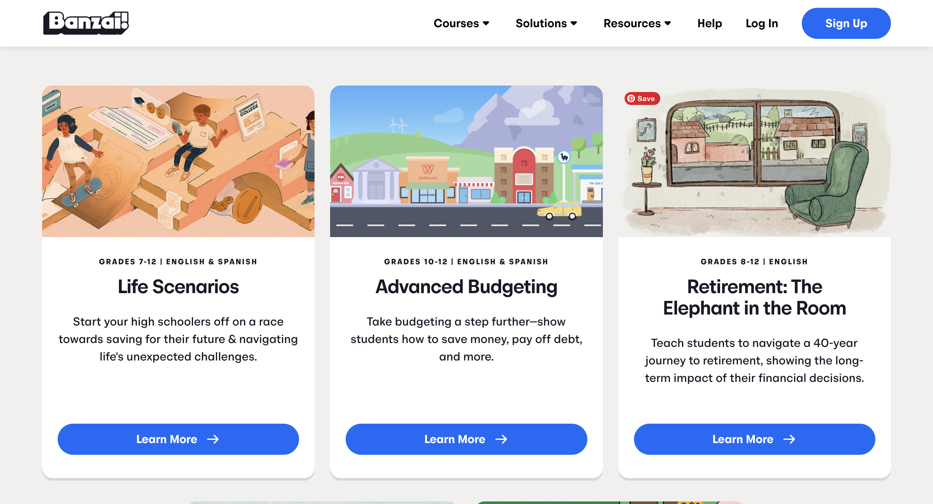Open the Solutions dropdown menu
This screenshot has height=504, width=933.
[541, 23]
